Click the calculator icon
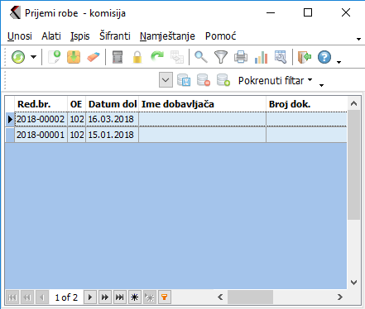The width and height of the screenshot is (365, 309). [118, 57]
